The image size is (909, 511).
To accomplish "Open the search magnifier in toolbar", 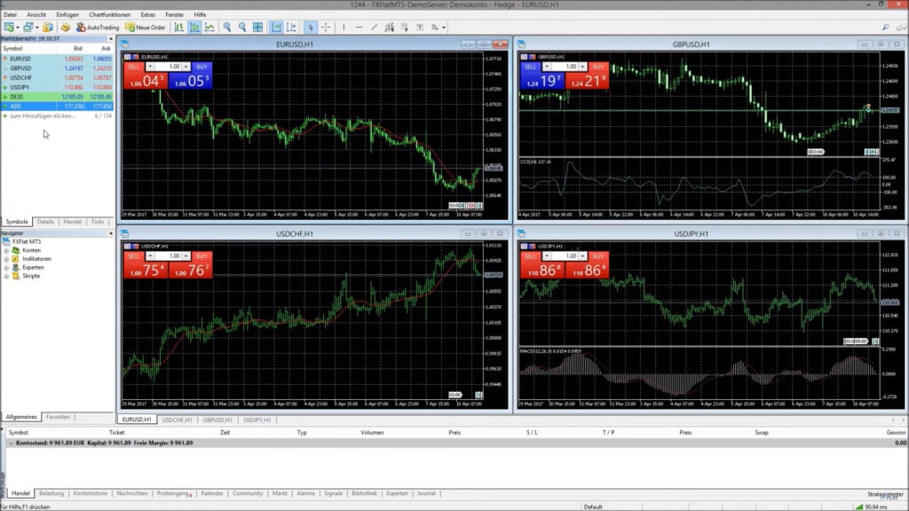I will pos(885,28).
